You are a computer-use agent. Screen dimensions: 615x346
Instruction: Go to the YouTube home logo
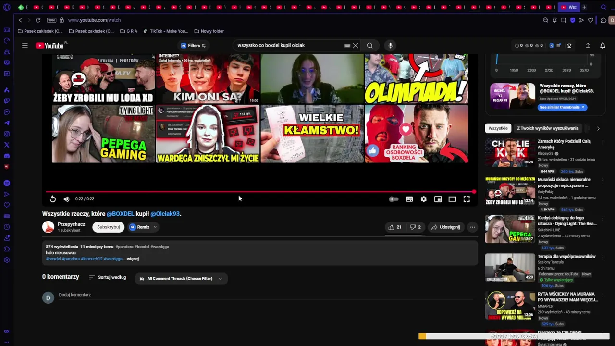tap(50, 45)
